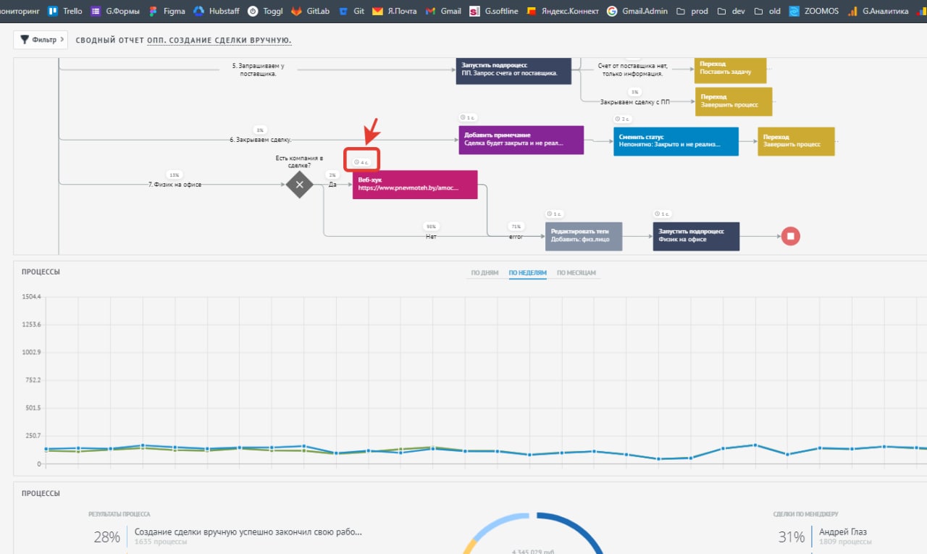Click the 2% badge on the Да branch

[332, 175]
